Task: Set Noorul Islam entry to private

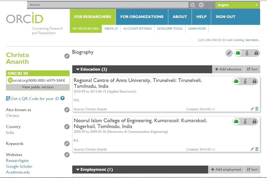Action: tap(254, 121)
